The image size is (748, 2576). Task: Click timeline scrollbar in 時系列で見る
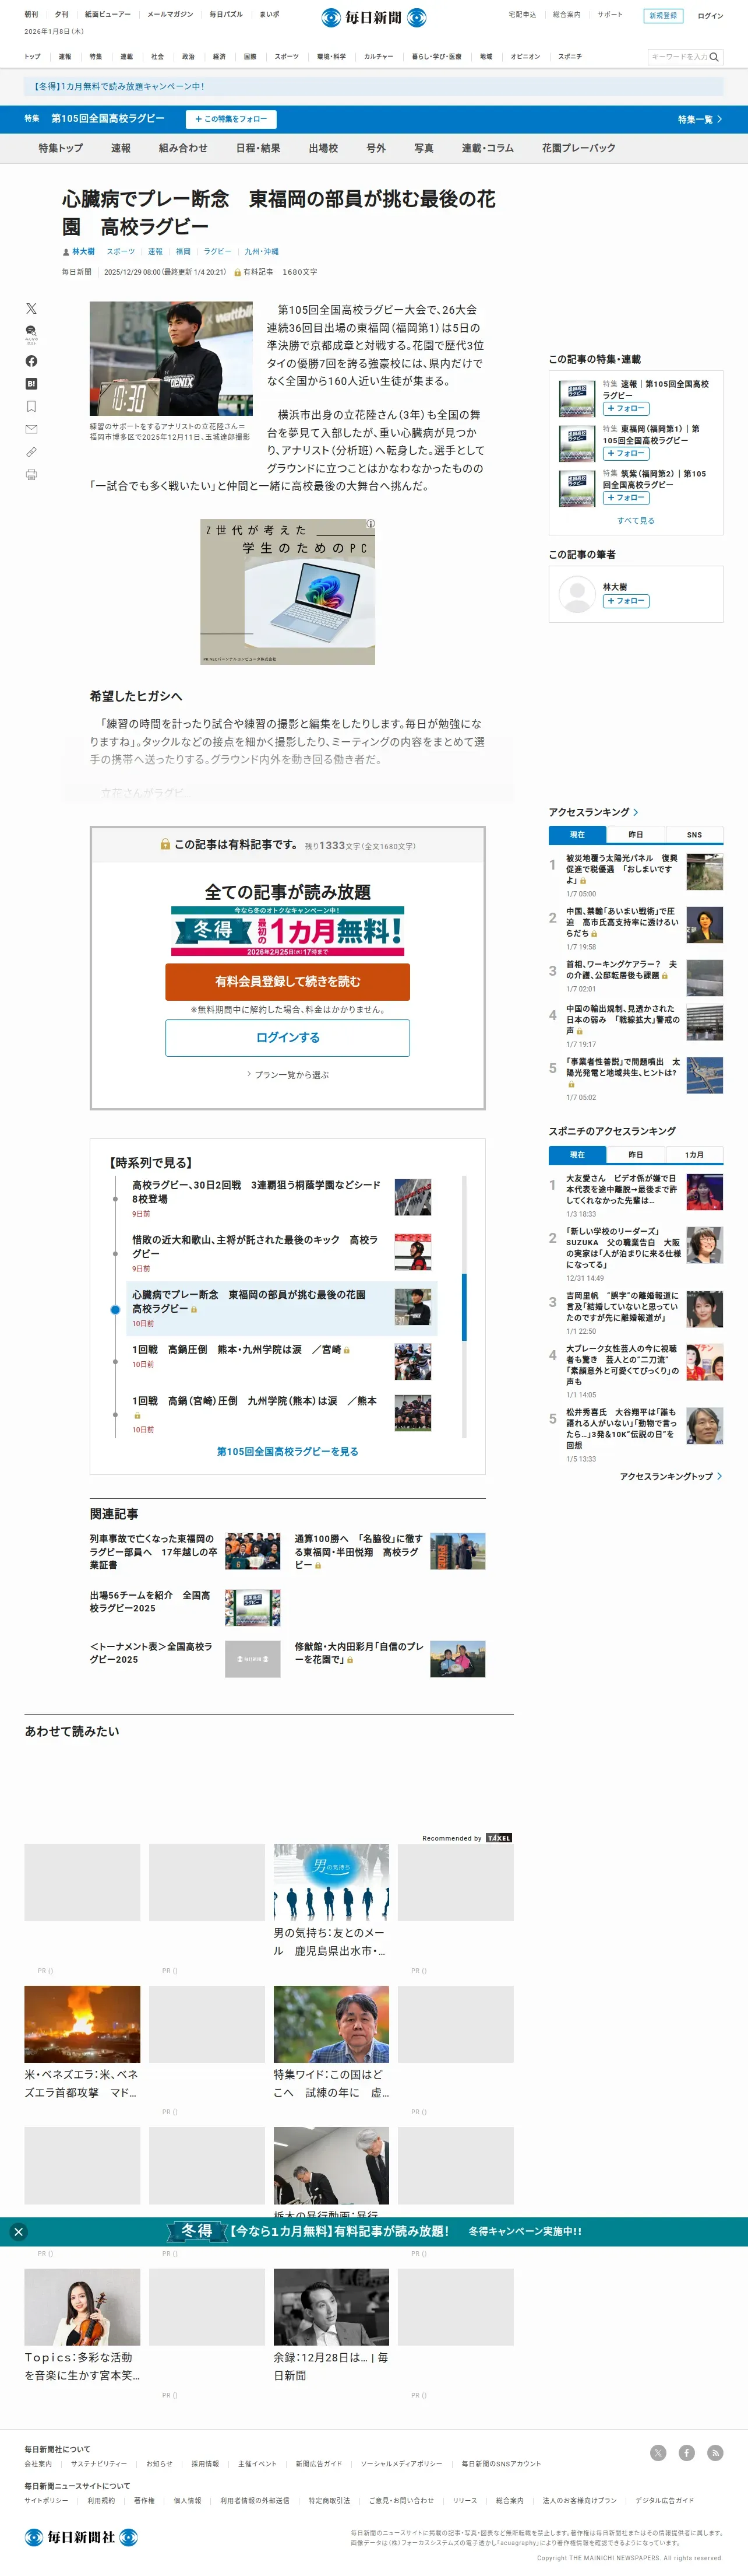(x=464, y=1306)
